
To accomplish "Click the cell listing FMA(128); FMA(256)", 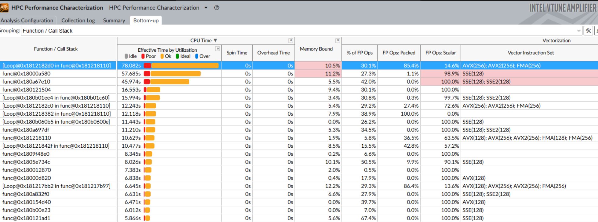I will pos(529,138).
